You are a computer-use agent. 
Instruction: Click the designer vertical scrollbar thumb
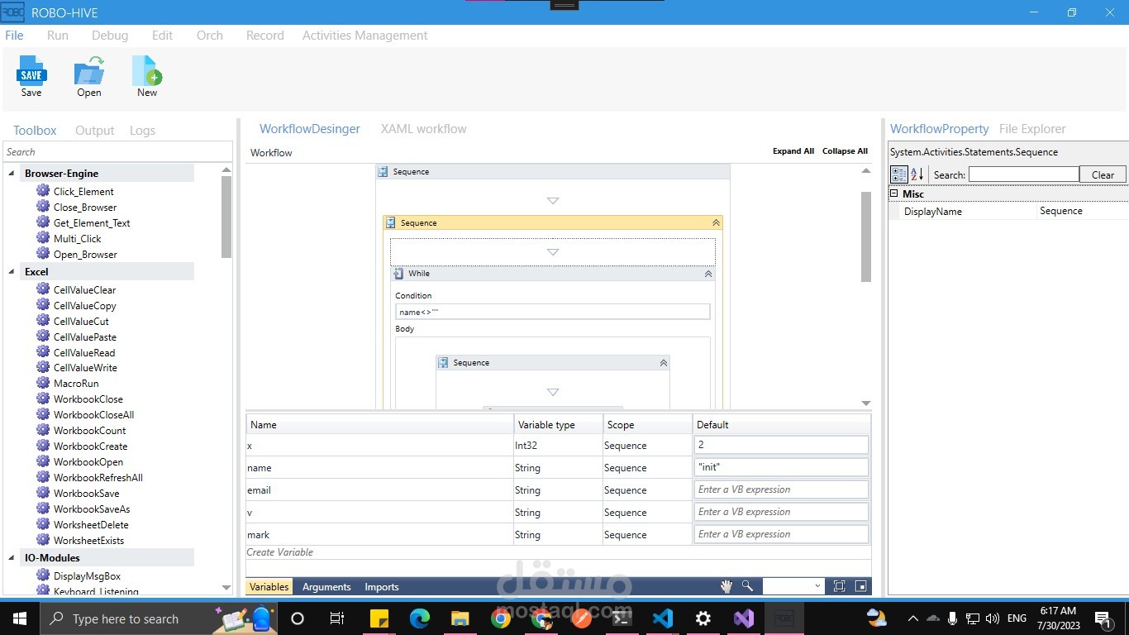[x=866, y=236]
